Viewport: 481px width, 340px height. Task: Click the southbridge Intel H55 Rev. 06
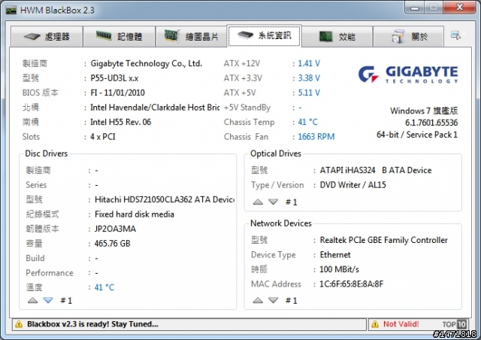point(120,123)
